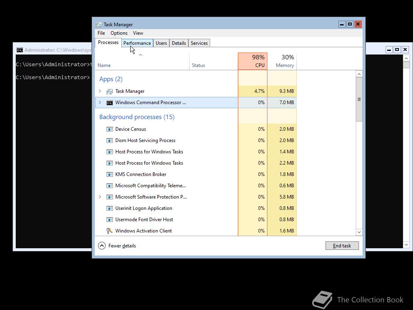Open the View menu

[138, 33]
